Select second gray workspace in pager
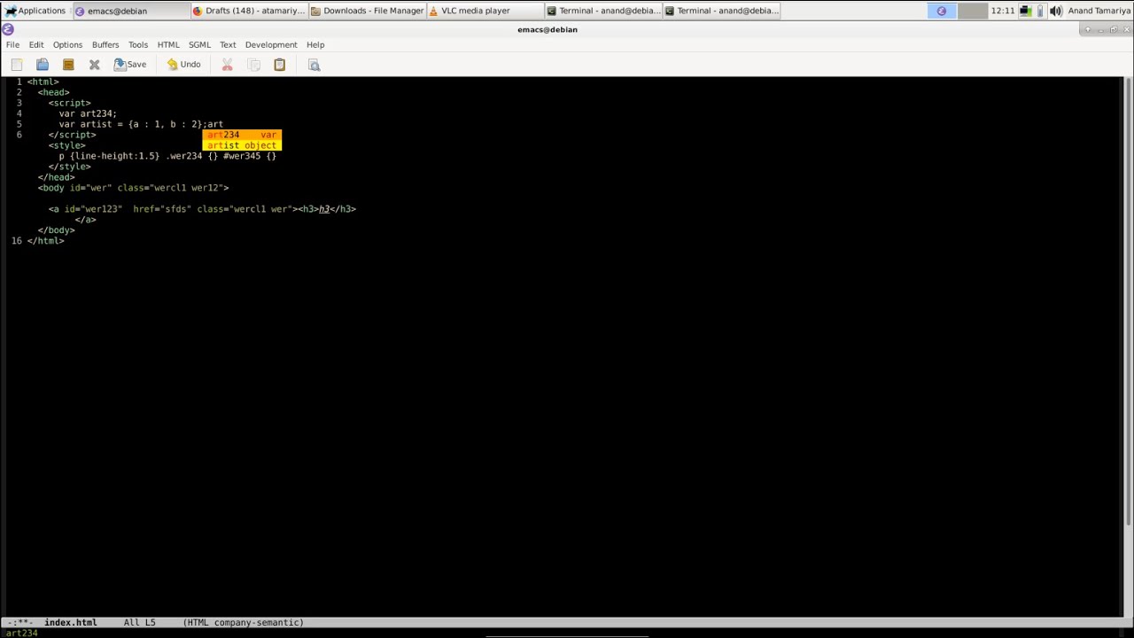This screenshot has height=638, width=1134. [x=973, y=11]
